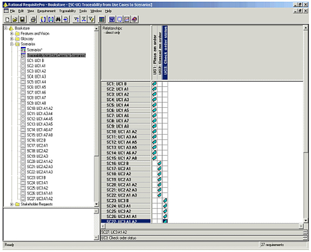Select the UC2: Cancel an order column header
This screenshot has width=311, height=252.
[x=160, y=54]
